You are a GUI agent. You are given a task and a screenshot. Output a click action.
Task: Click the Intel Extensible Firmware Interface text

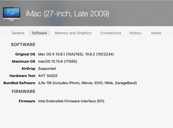pos(71,101)
